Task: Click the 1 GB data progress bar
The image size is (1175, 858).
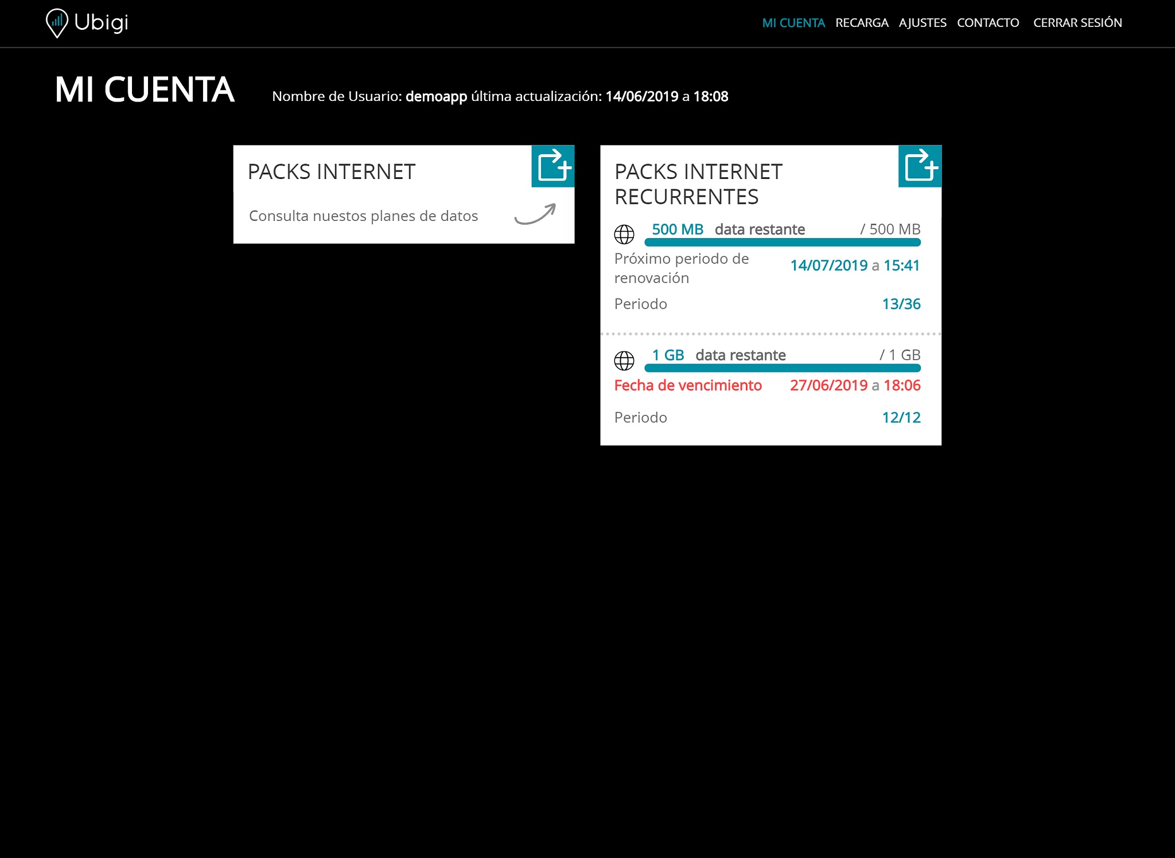Action: click(783, 368)
